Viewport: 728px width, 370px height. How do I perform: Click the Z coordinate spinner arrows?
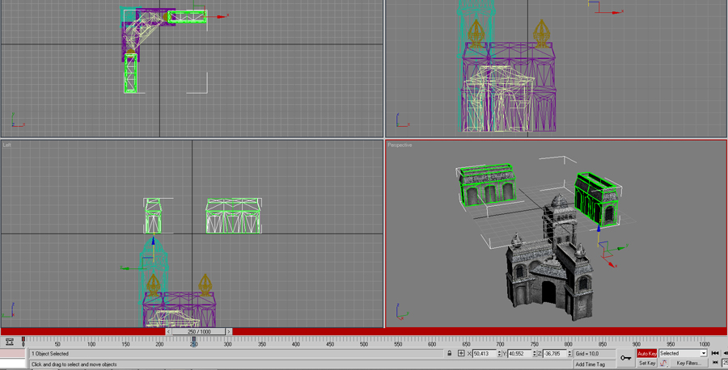pos(569,354)
